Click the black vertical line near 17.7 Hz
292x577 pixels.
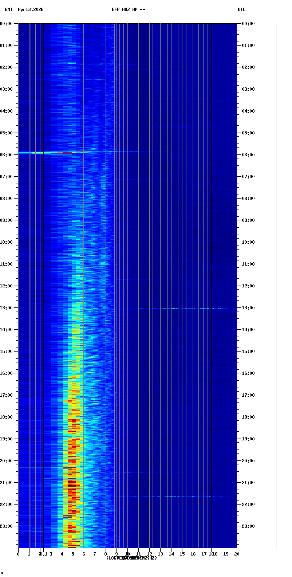[211, 284]
